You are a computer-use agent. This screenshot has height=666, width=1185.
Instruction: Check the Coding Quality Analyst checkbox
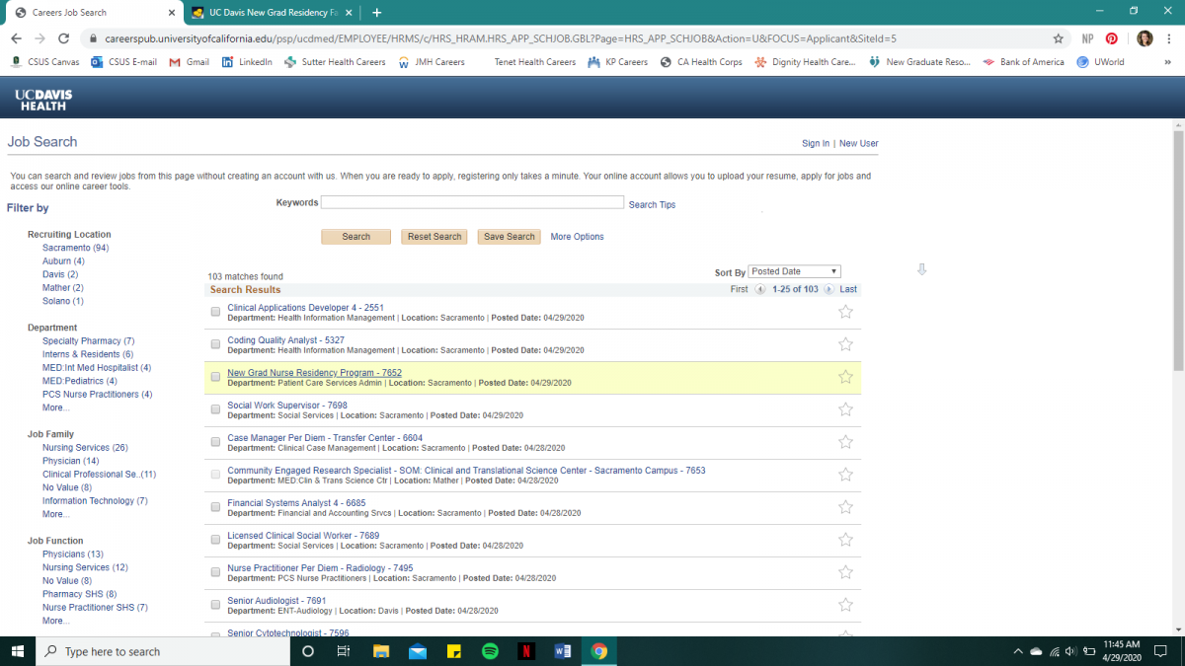216,344
